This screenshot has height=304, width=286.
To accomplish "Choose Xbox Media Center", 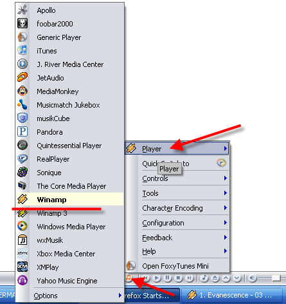I will tap(70, 254).
